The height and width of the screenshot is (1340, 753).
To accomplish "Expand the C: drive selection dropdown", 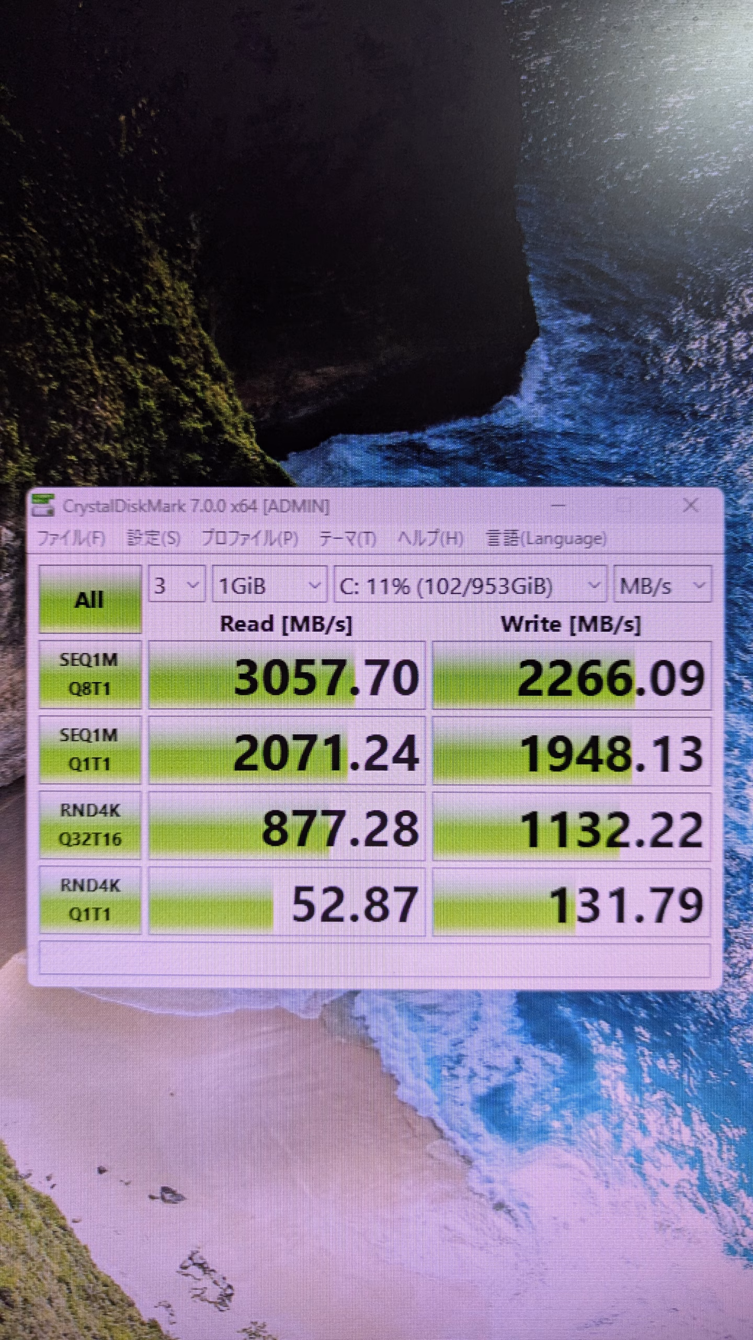I will click(470, 585).
